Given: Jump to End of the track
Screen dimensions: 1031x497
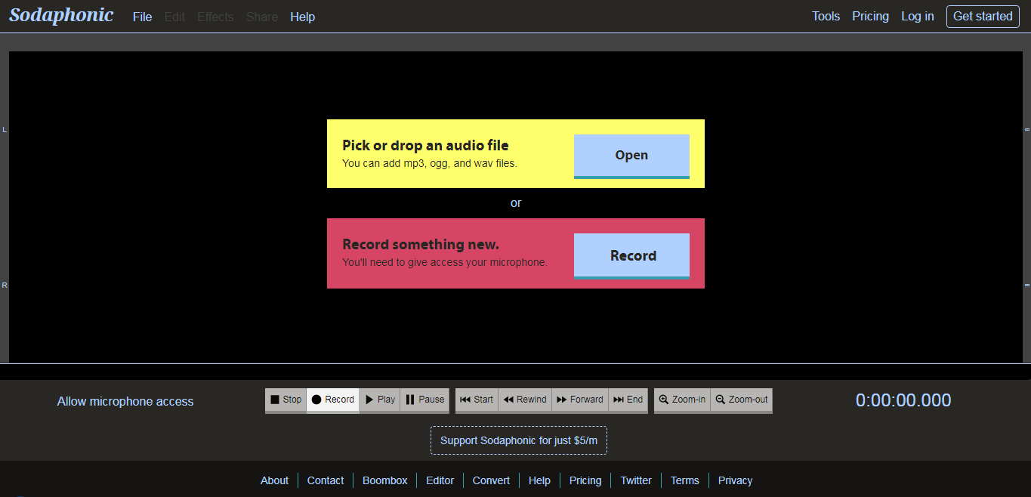Looking at the screenshot, I should [628, 400].
